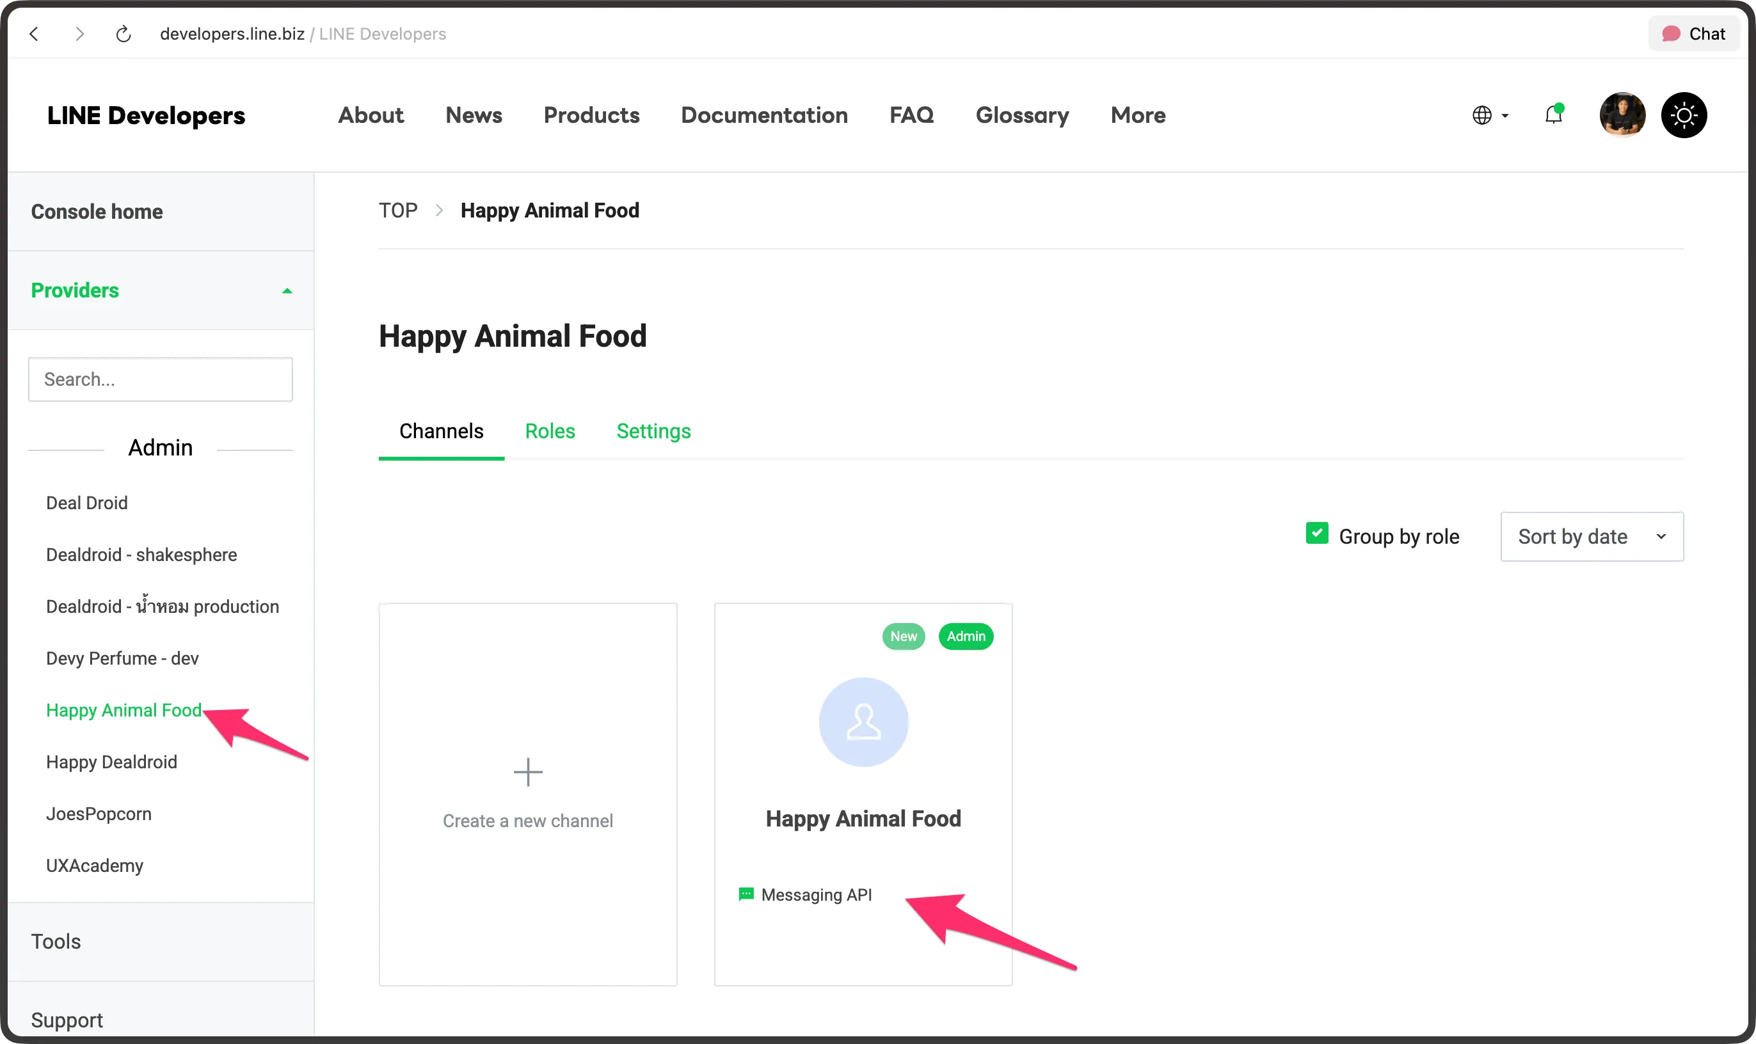Go to Console home
This screenshot has height=1044, width=1756.
(97, 210)
